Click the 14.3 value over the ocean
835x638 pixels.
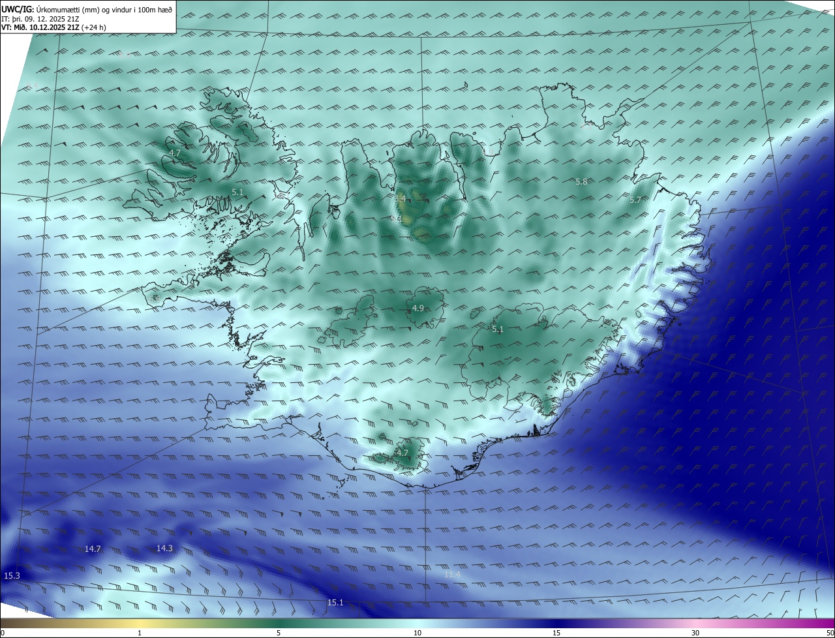pyautogui.click(x=164, y=548)
